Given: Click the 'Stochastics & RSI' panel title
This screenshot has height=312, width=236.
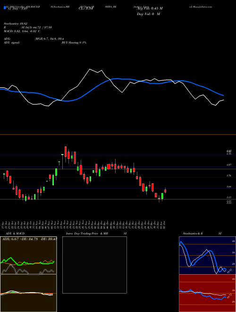Looking at the screenshot, I should pos(202,234).
